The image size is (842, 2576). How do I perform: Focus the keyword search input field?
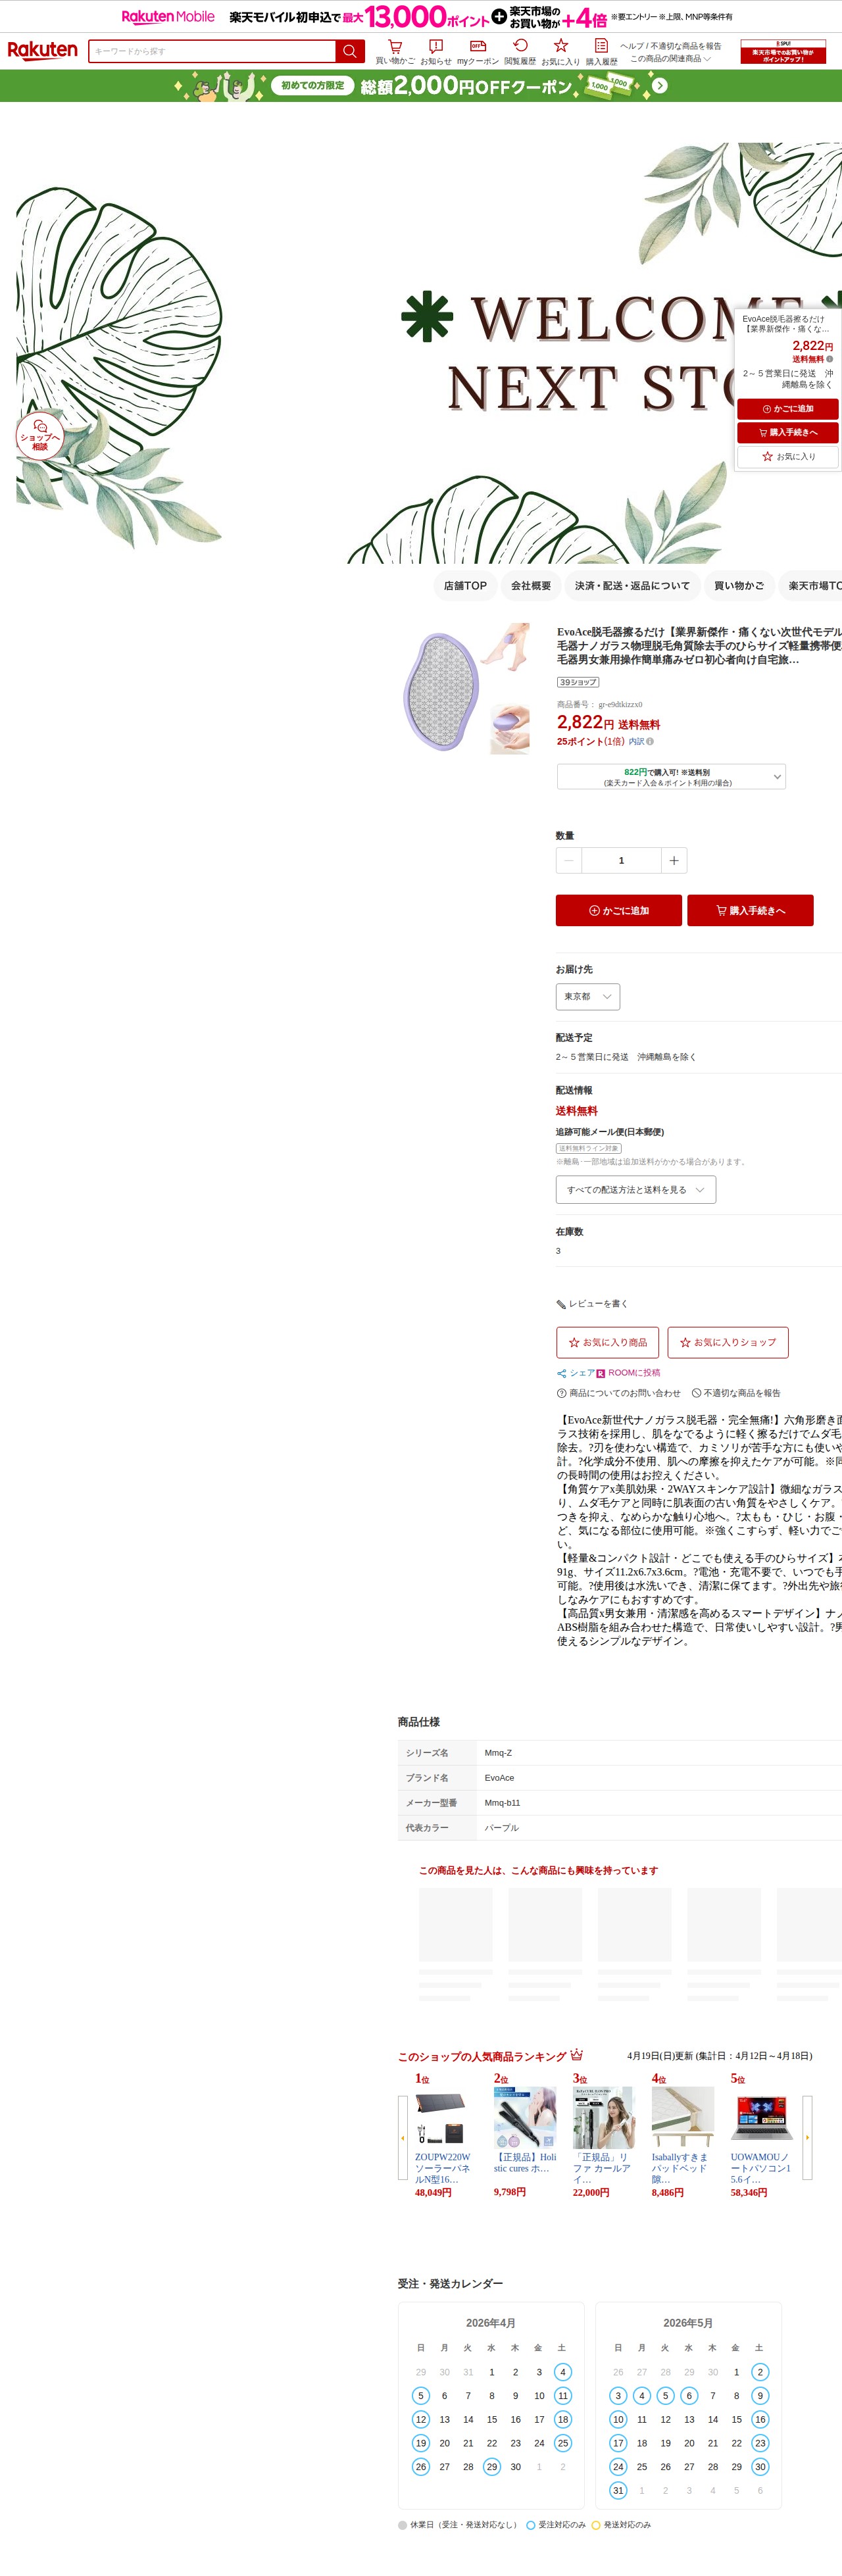point(212,51)
